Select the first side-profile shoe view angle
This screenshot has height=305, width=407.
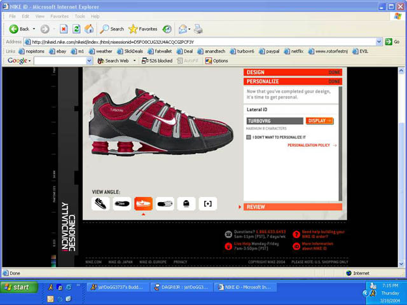click(x=101, y=203)
